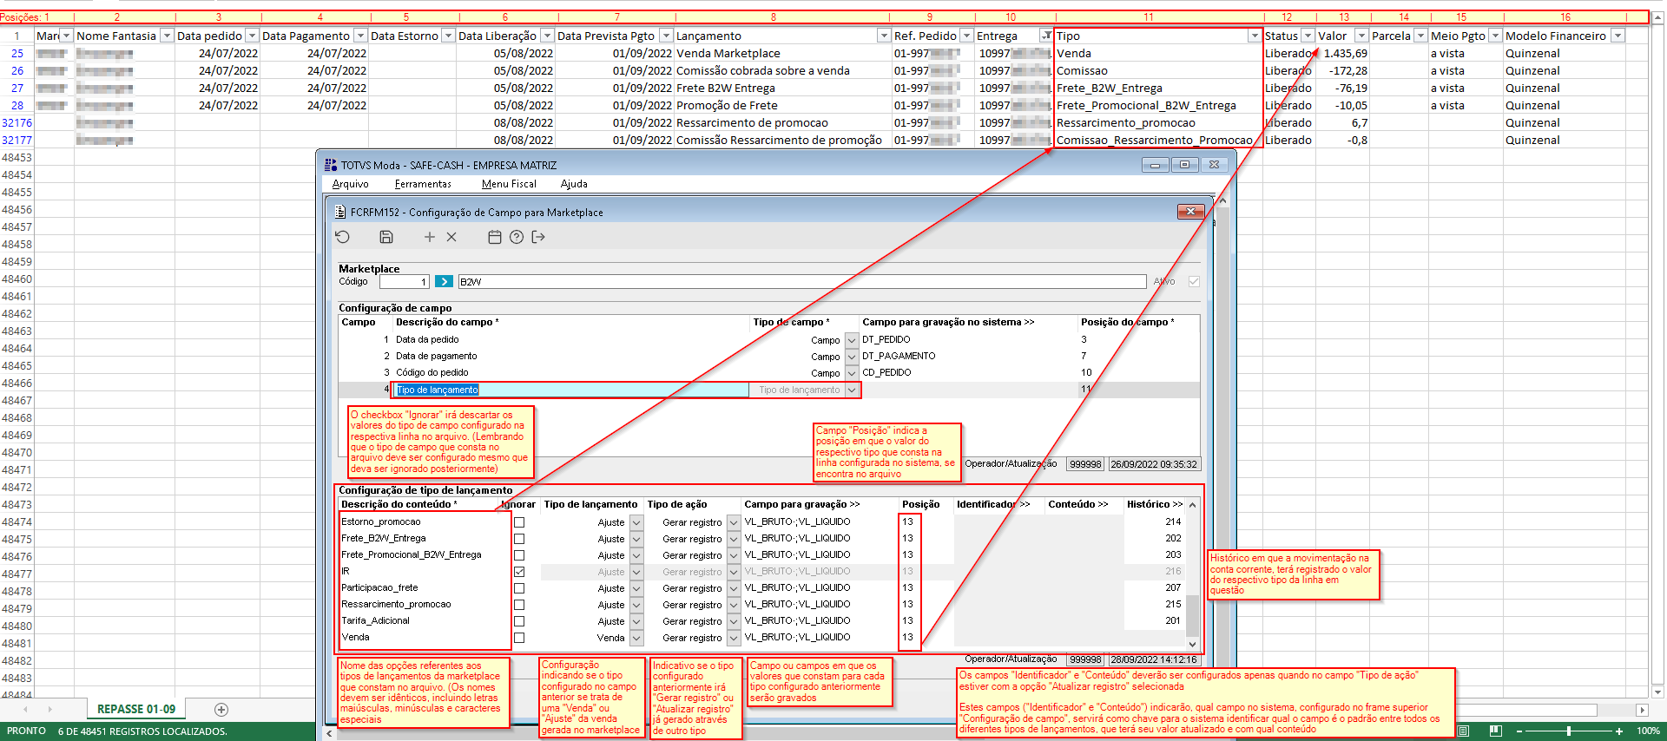
Task: Select the 'Comissao_Ressarcimento_Promocao' cell in Excel
Action: (x=1157, y=140)
